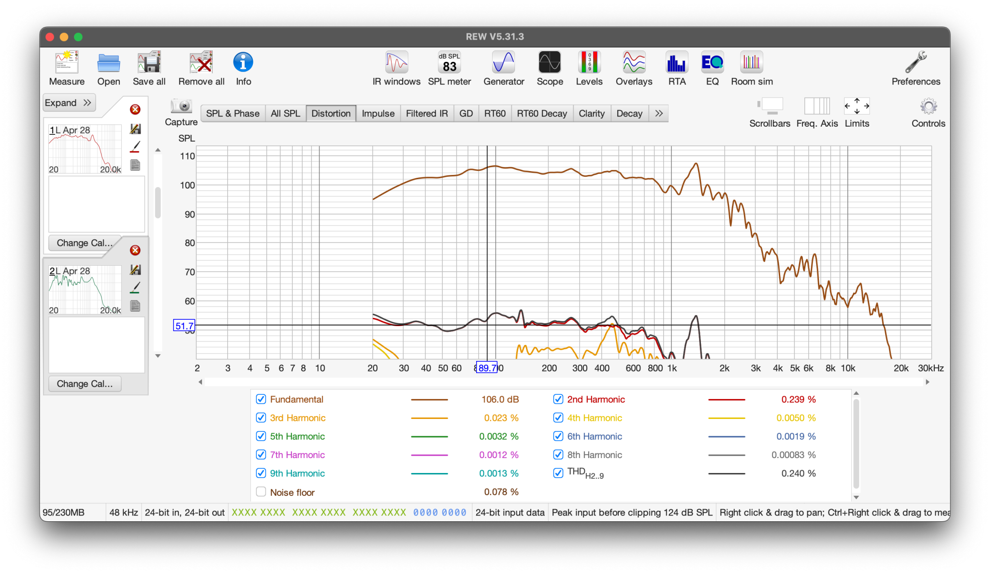This screenshot has height=574, width=990.
Task: Change trace colour for measurement 2
Action: pos(135,287)
